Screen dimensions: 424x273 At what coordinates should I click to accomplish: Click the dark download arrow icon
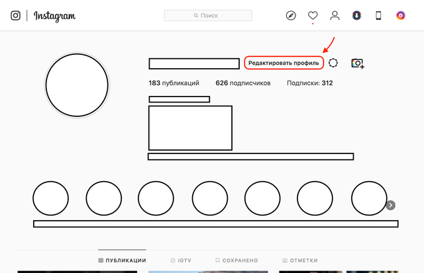click(x=356, y=15)
